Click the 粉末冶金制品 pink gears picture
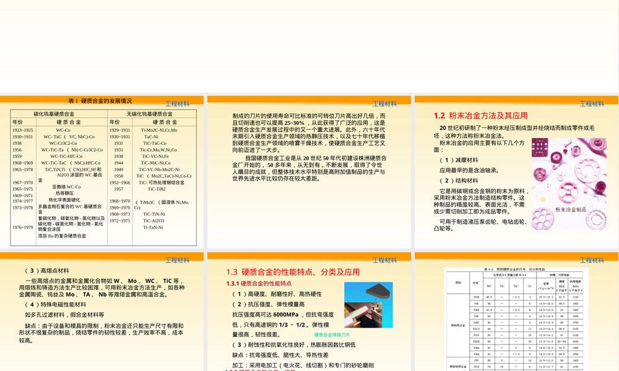The image size is (619, 371). pyautogui.click(x=569, y=184)
